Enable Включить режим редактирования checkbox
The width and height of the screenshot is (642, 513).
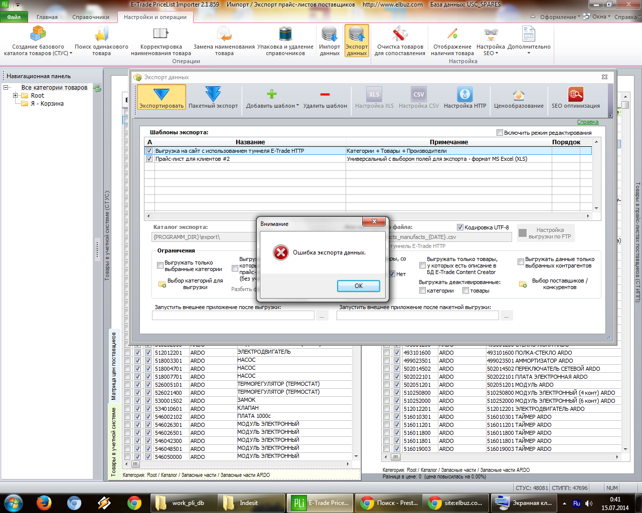click(500, 133)
